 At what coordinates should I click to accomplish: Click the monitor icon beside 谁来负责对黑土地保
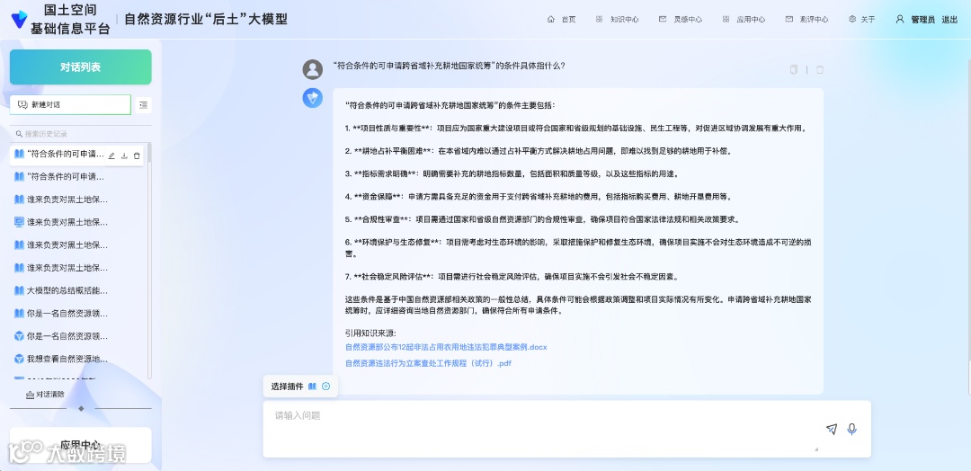pos(19,222)
